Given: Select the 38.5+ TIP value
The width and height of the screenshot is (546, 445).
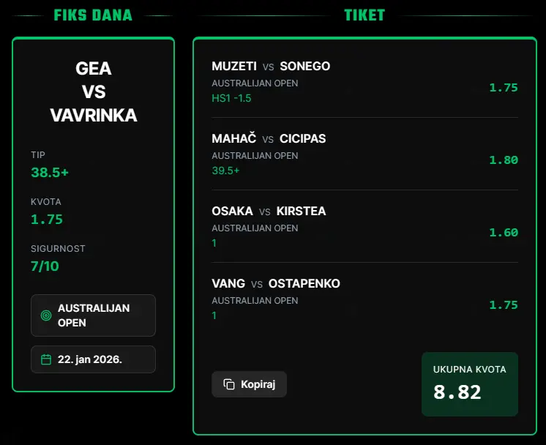Looking at the screenshot, I should coord(50,173).
